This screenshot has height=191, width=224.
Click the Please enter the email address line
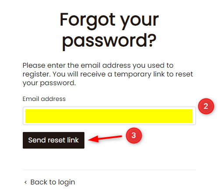point(98,66)
